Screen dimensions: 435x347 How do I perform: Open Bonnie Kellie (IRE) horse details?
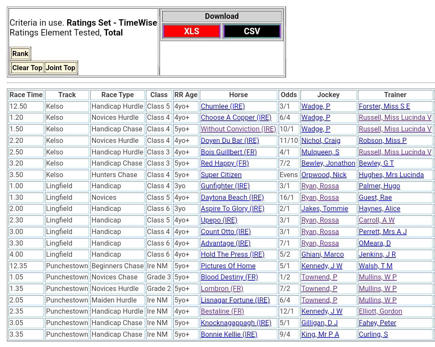click(229, 334)
